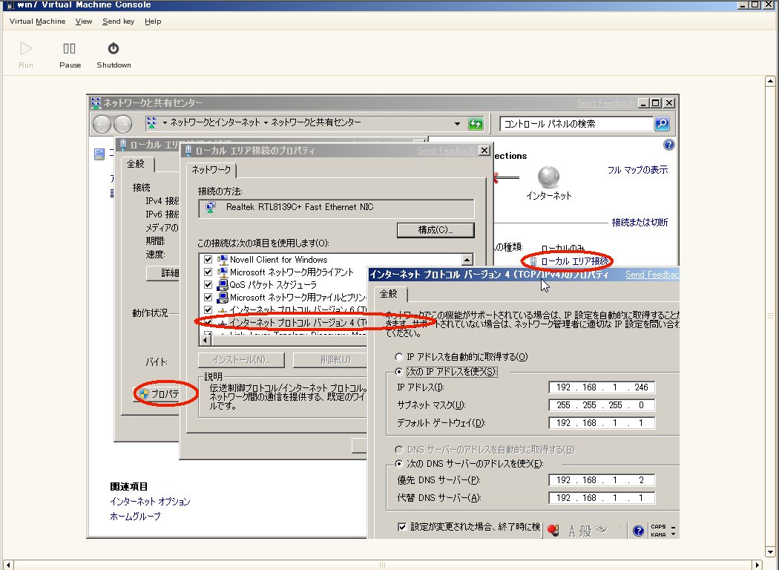Toggle Novell Client for Windows checkbox
The width and height of the screenshot is (779, 570).
pyautogui.click(x=208, y=260)
